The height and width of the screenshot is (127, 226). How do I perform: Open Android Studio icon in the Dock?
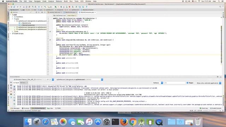(141, 122)
